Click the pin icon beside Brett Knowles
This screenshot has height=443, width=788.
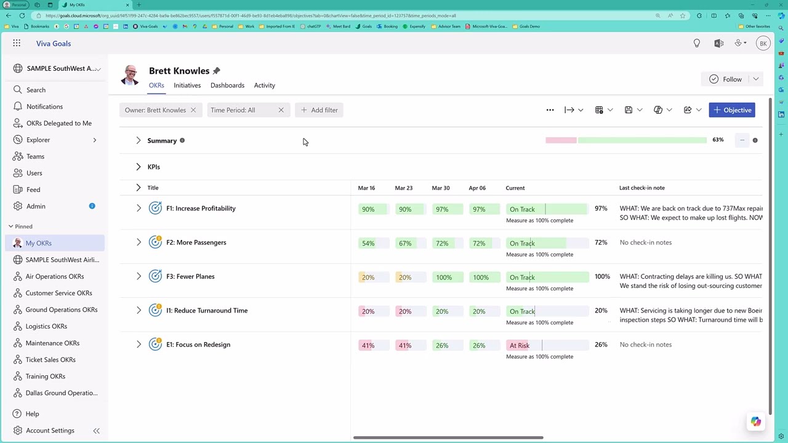pyautogui.click(x=216, y=71)
